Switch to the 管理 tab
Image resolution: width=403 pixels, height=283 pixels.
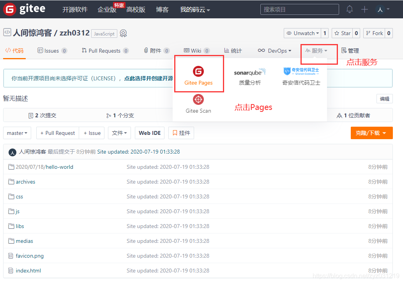[x=350, y=51]
